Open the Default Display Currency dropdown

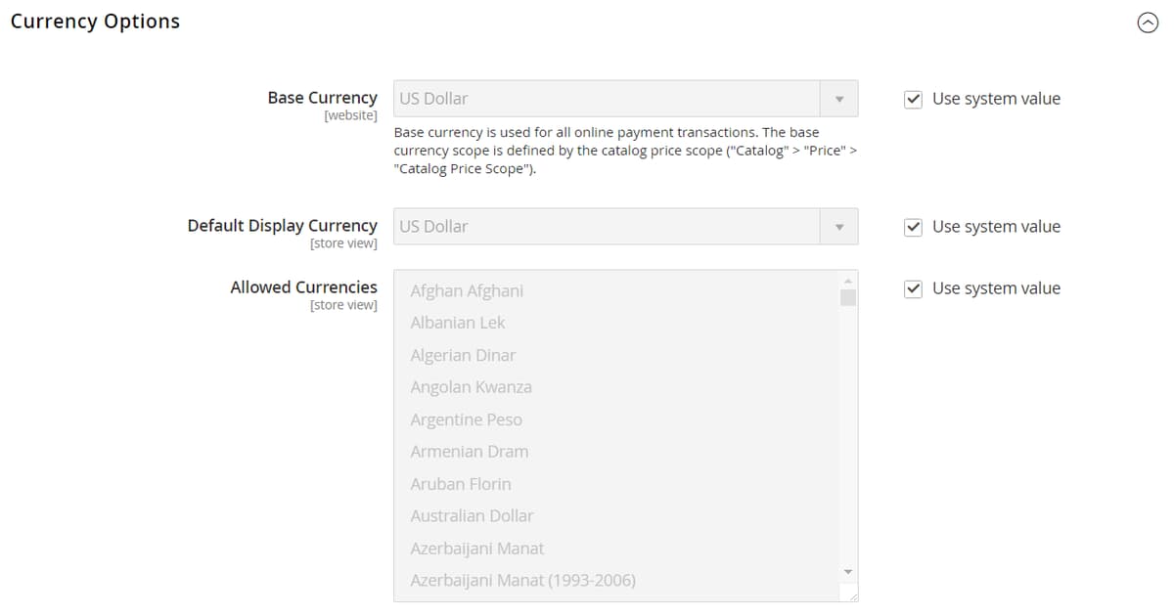(x=838, y=226)
